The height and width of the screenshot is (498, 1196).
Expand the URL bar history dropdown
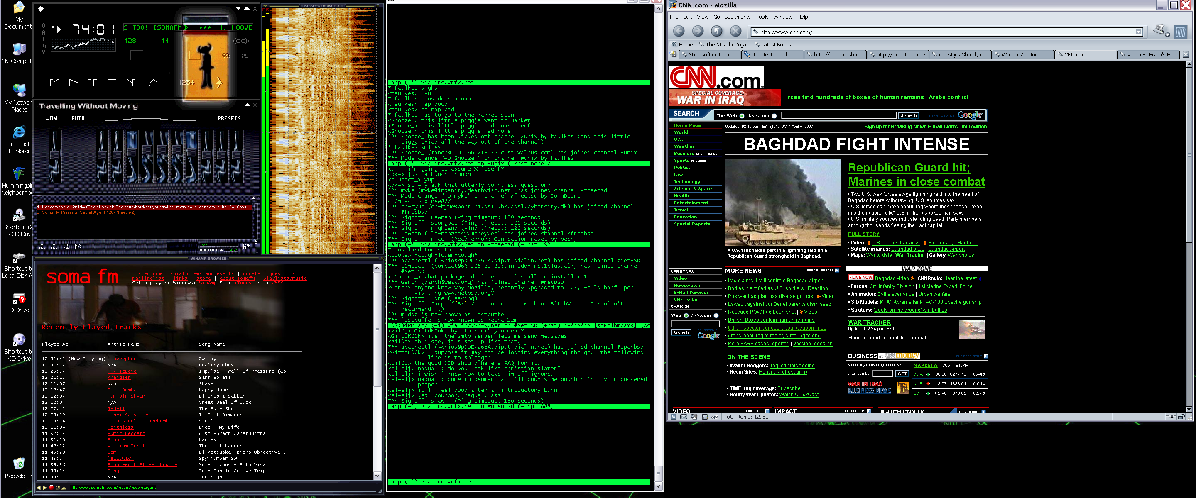click(1138, 32)
